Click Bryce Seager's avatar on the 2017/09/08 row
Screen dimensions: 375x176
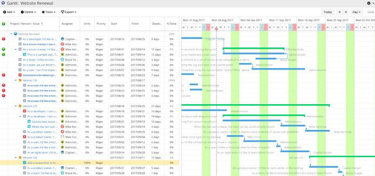pyautogui.click(x=62, y=60)
